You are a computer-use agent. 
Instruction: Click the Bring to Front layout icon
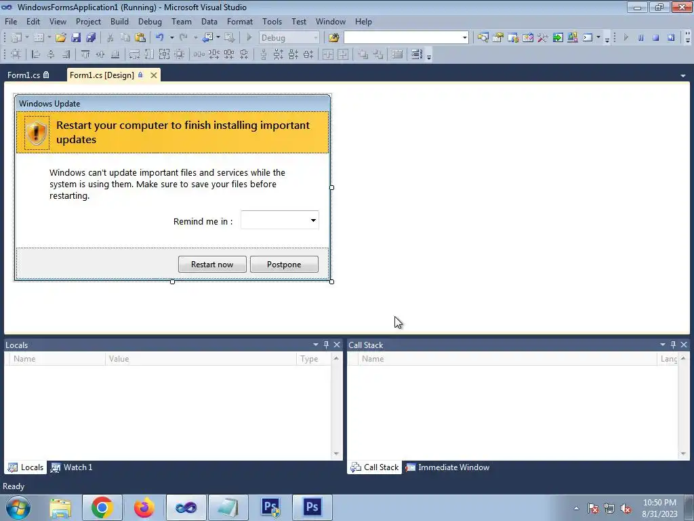click(x=363, y=54)
